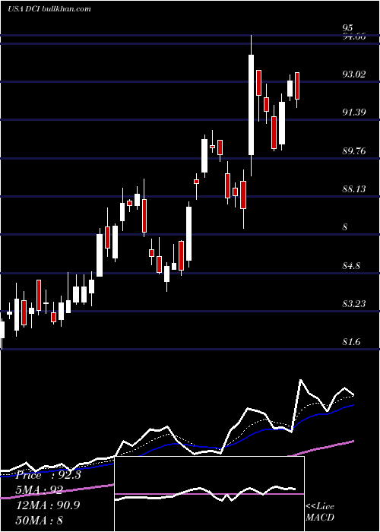The height and width of the screenshot is (532, 380).
Task: Select the 50MA legend entry
Action: point(40,520)
